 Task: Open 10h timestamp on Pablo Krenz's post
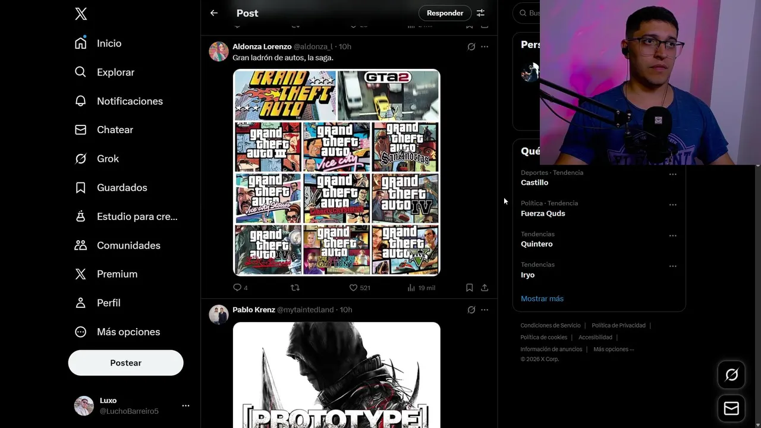pos(346,310)
